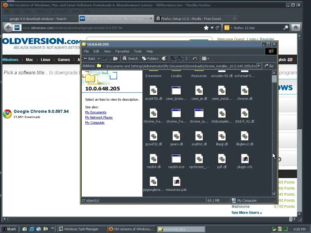The image size is (311, 233).
Task: Select nacl64.dll file icon
Action: click(153, 159)
